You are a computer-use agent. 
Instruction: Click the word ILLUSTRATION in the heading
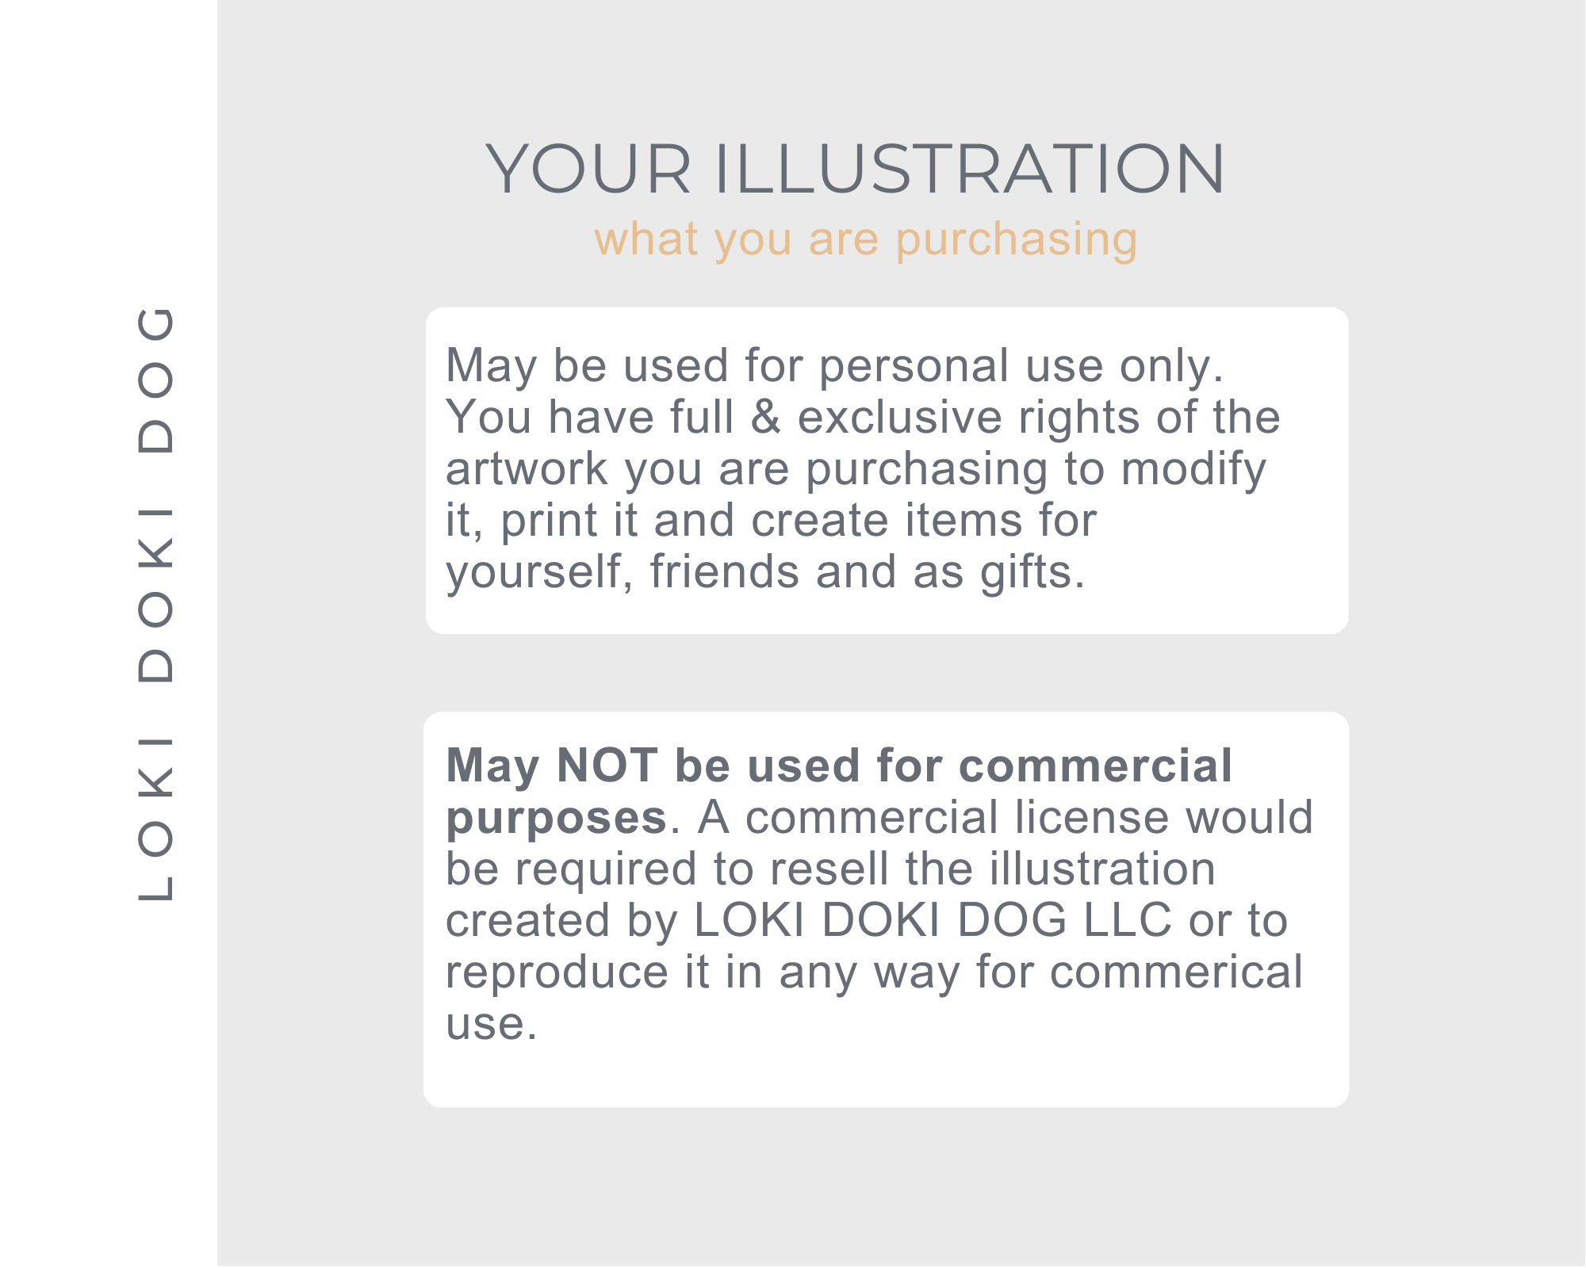(969, 169)
